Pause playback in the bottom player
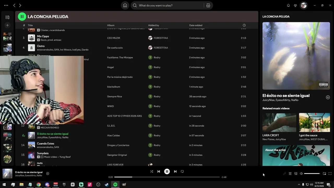The image size is (334, 188). click(x=167, y=172)
